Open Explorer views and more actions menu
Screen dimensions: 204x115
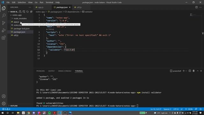coord(30,7)
